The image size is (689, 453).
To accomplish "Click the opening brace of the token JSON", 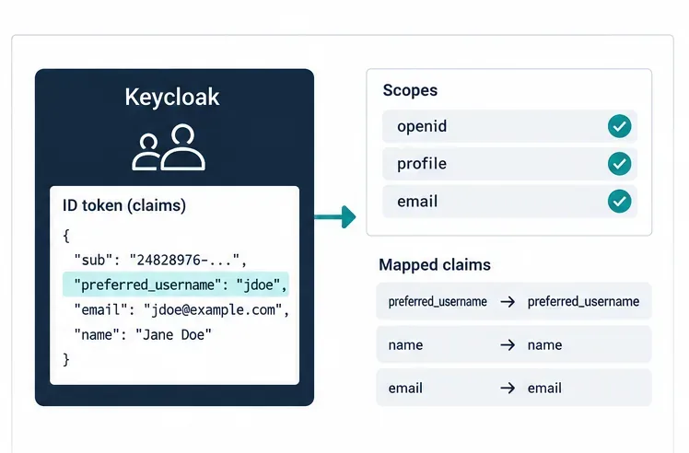I will (x=66, y=236).
